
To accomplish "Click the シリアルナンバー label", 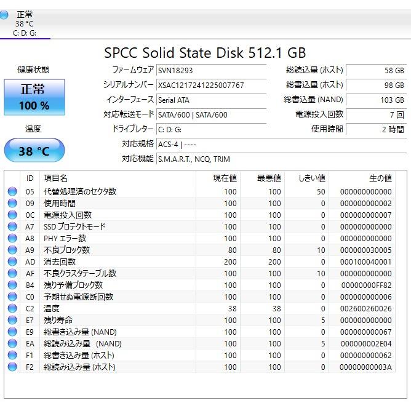I will [129, 84].
